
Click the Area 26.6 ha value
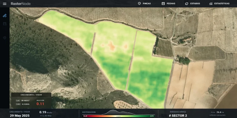point(217,112)
